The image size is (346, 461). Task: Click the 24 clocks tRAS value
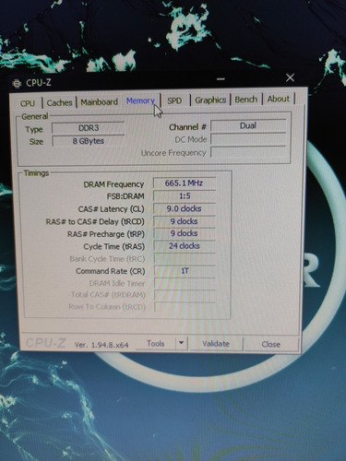click(184, 246)
